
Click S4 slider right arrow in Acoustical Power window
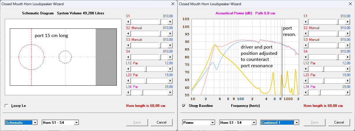click(347, 57)
